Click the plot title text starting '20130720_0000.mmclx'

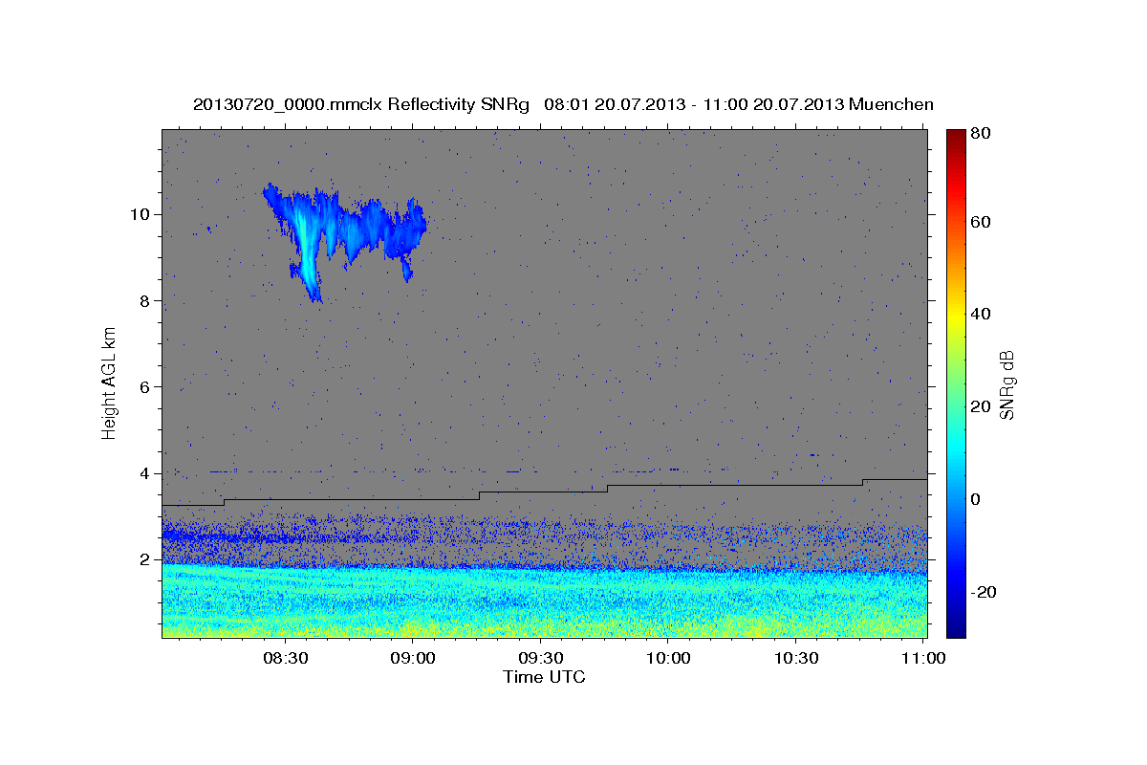click(x=563, y=104)
